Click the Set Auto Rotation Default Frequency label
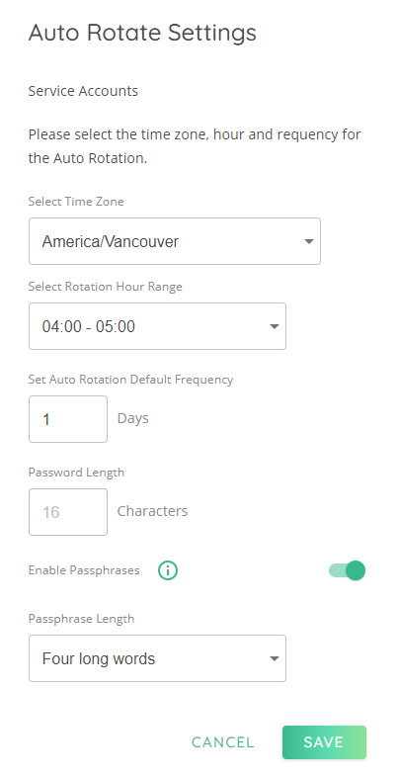The height and width of the screenshot is (777, 398). (130, 380)
